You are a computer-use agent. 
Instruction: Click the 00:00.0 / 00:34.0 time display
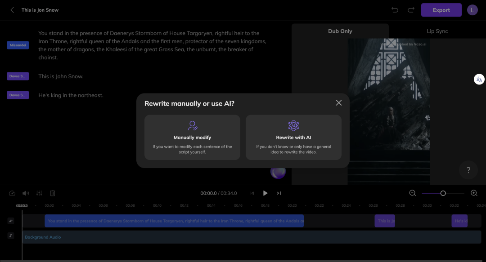pyautogui.click(x=219, y=193)
